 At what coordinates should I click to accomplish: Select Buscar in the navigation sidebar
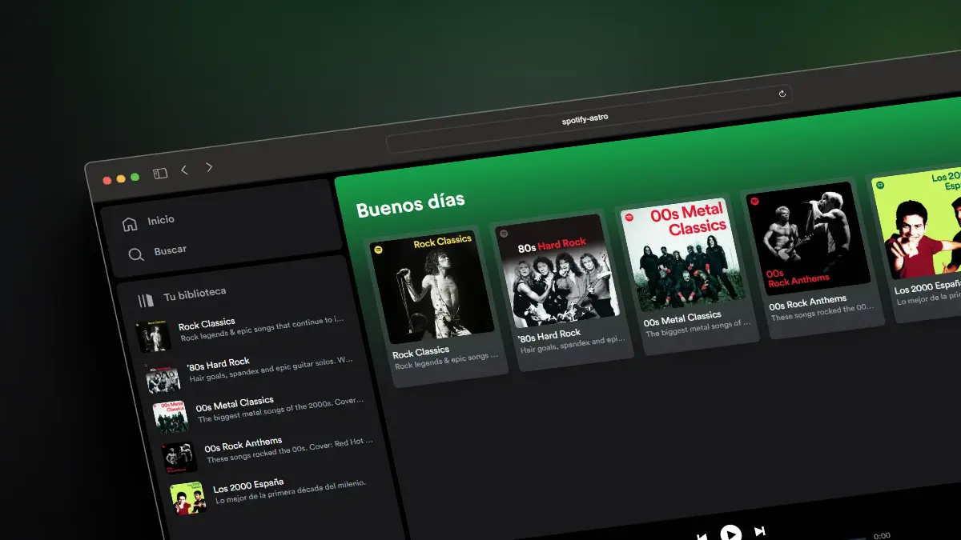pyautogui.click(x=170, y=250)
